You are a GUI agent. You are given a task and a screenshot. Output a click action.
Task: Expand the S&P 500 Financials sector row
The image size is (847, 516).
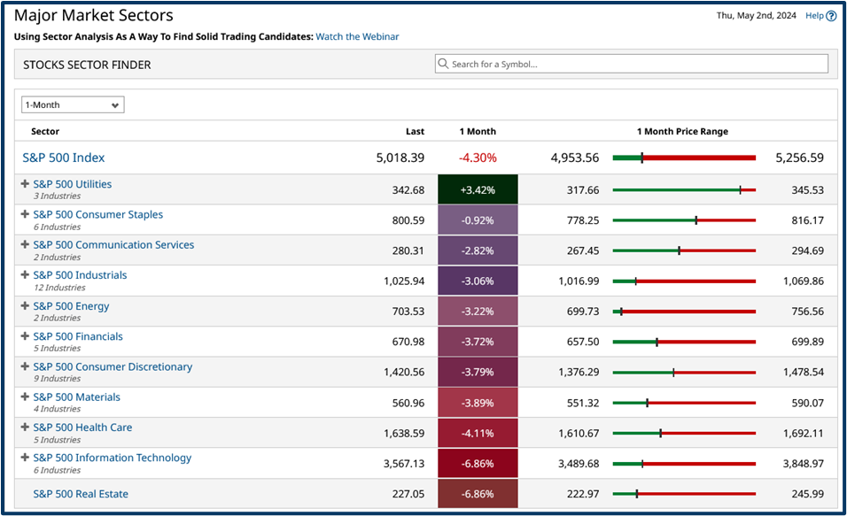point(24,336)
